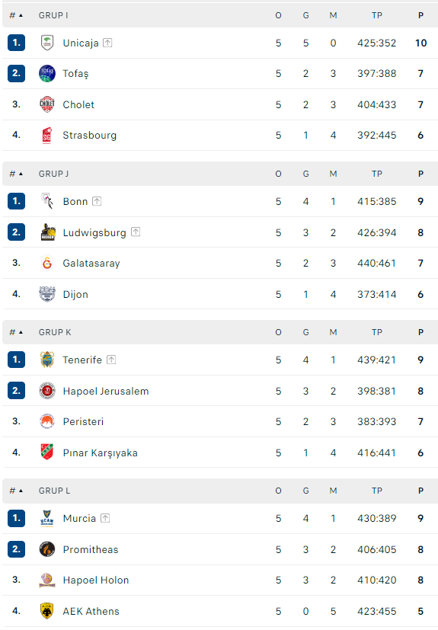
Task: Click the Tofaş team crest
Action: 47,74
